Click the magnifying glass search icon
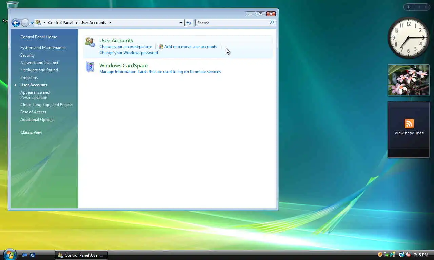434x260 pixels. pyautogui.click(x=272, y=23)
